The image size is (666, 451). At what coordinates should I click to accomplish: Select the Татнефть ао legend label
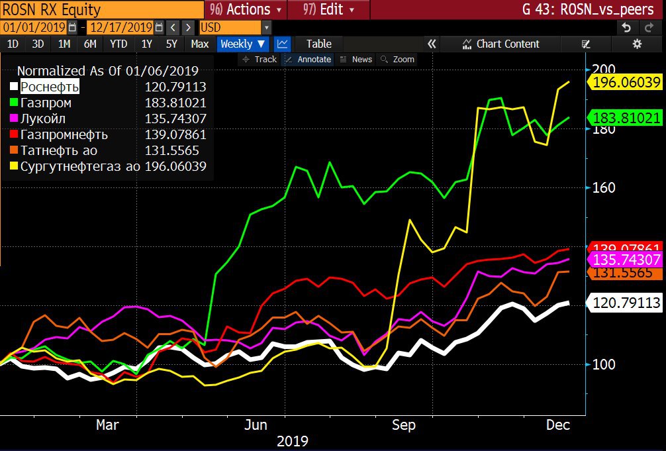(59, 150)
